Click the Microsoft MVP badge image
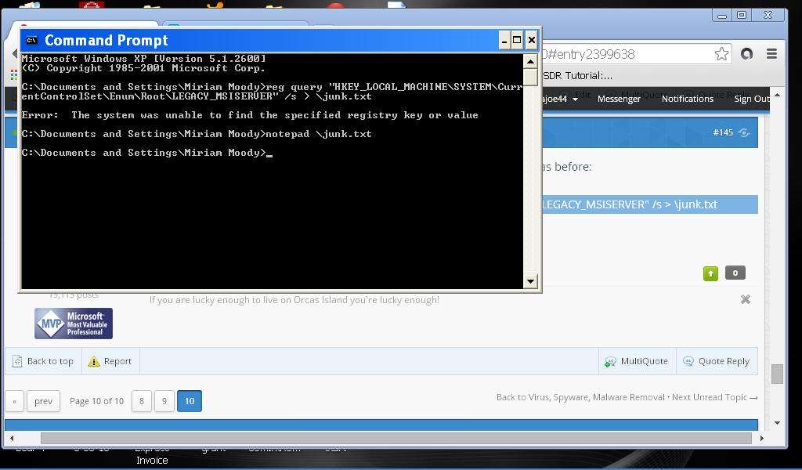 [x=74, y=324]
